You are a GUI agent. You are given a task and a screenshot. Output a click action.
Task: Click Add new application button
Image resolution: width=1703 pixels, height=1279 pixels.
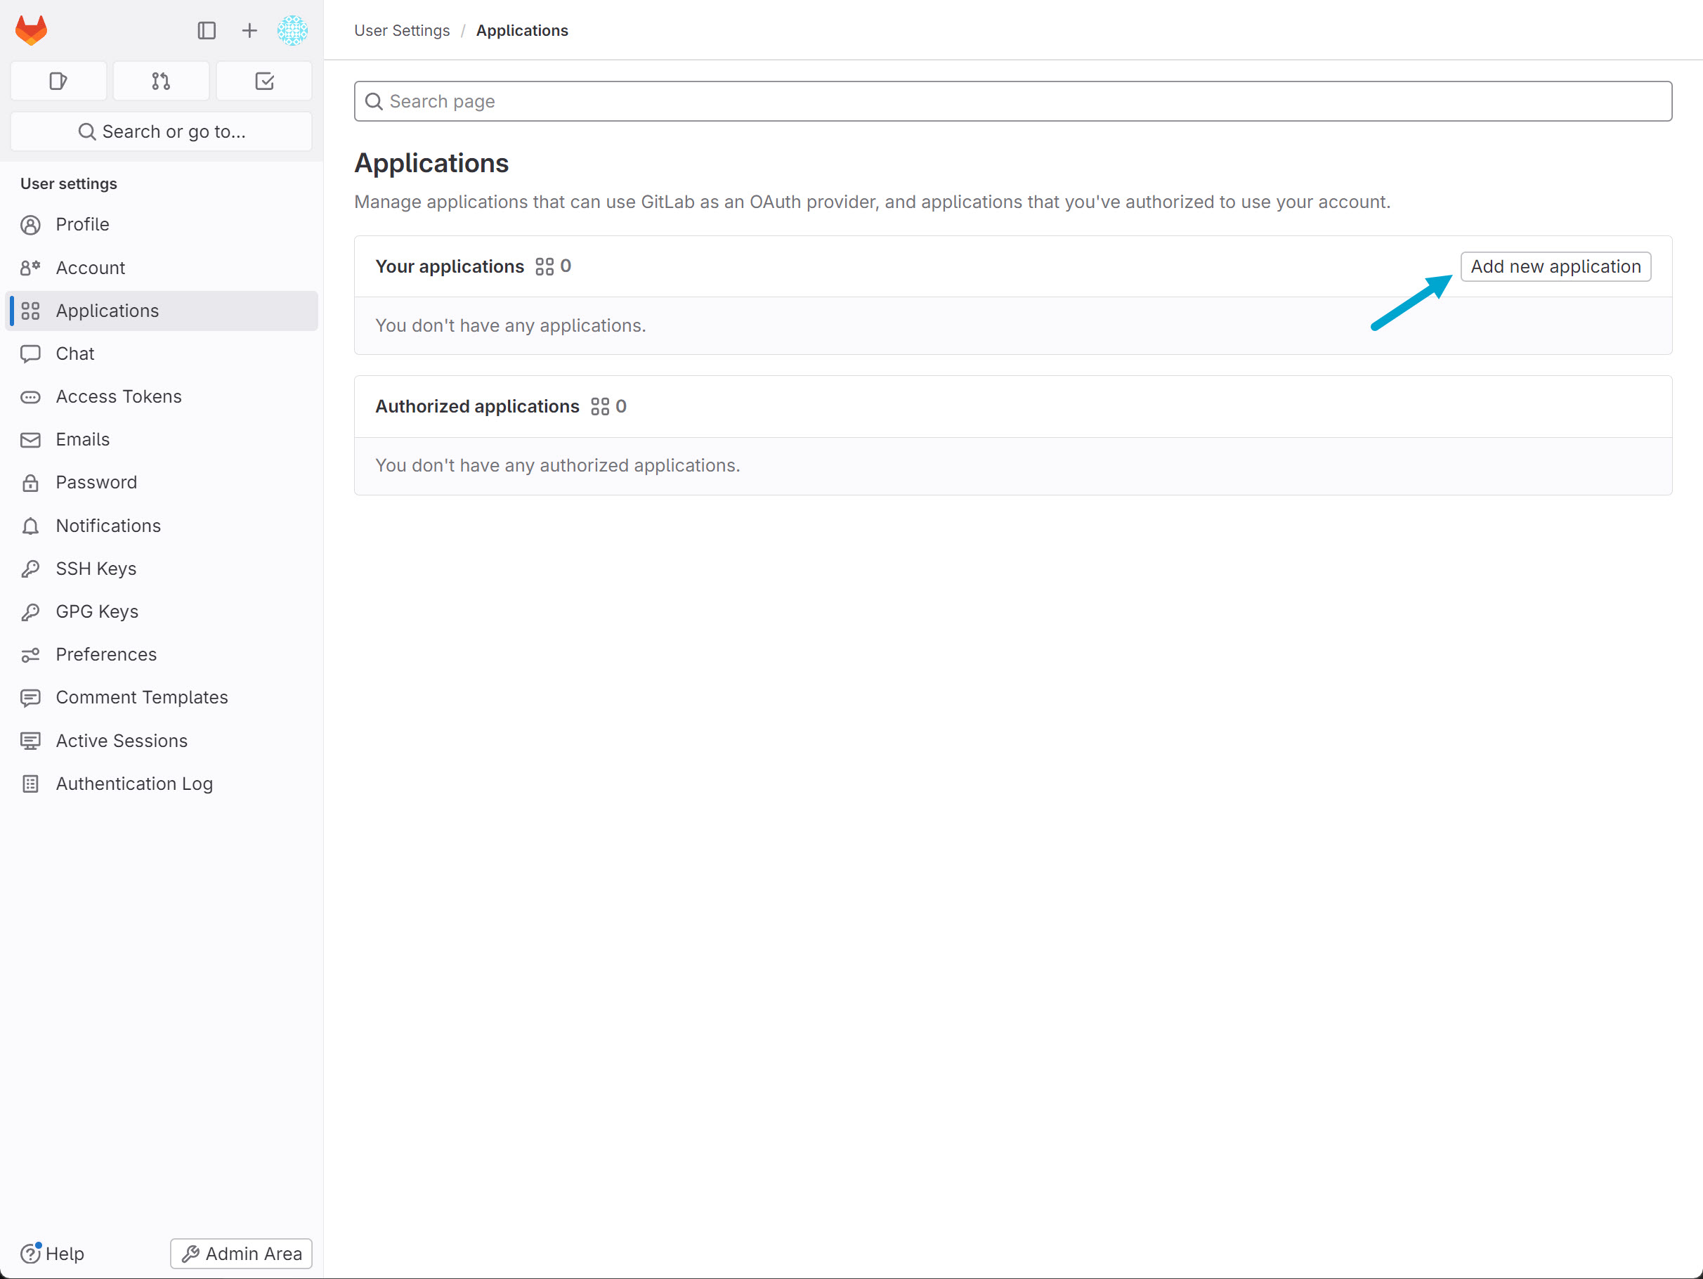1555,266
